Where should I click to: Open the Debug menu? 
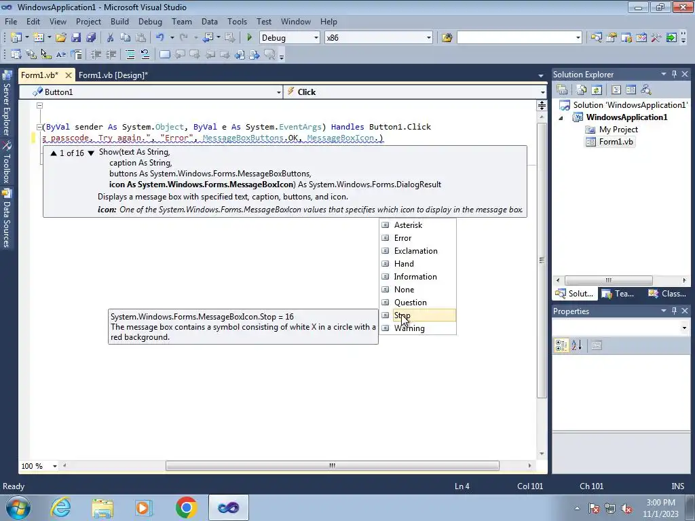click(150, 21)
